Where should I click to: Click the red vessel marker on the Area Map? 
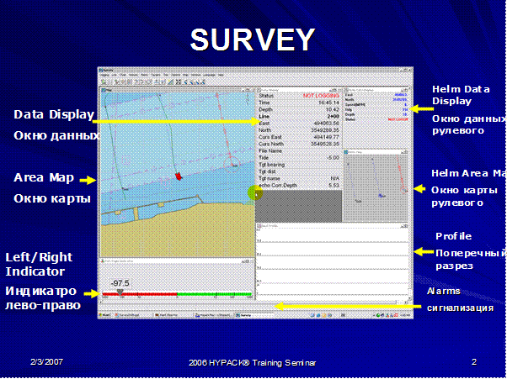pyautogui.click(x=179, y=176)
